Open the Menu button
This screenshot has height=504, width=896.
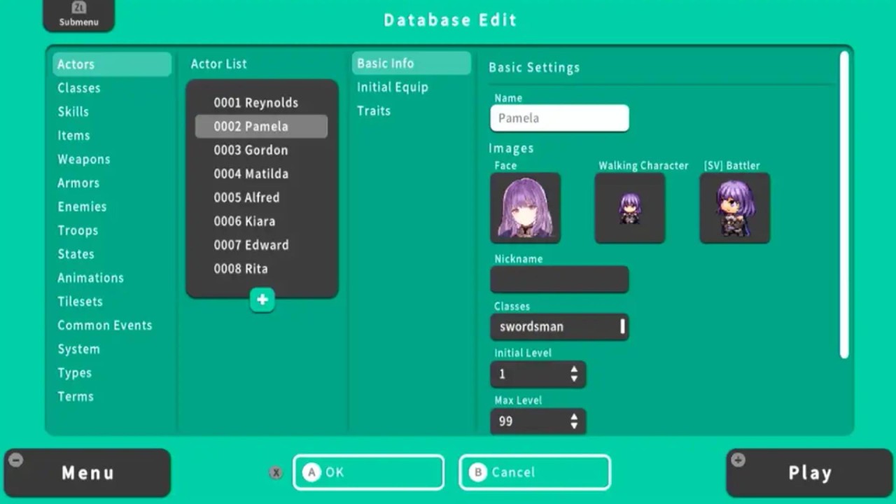87,473
